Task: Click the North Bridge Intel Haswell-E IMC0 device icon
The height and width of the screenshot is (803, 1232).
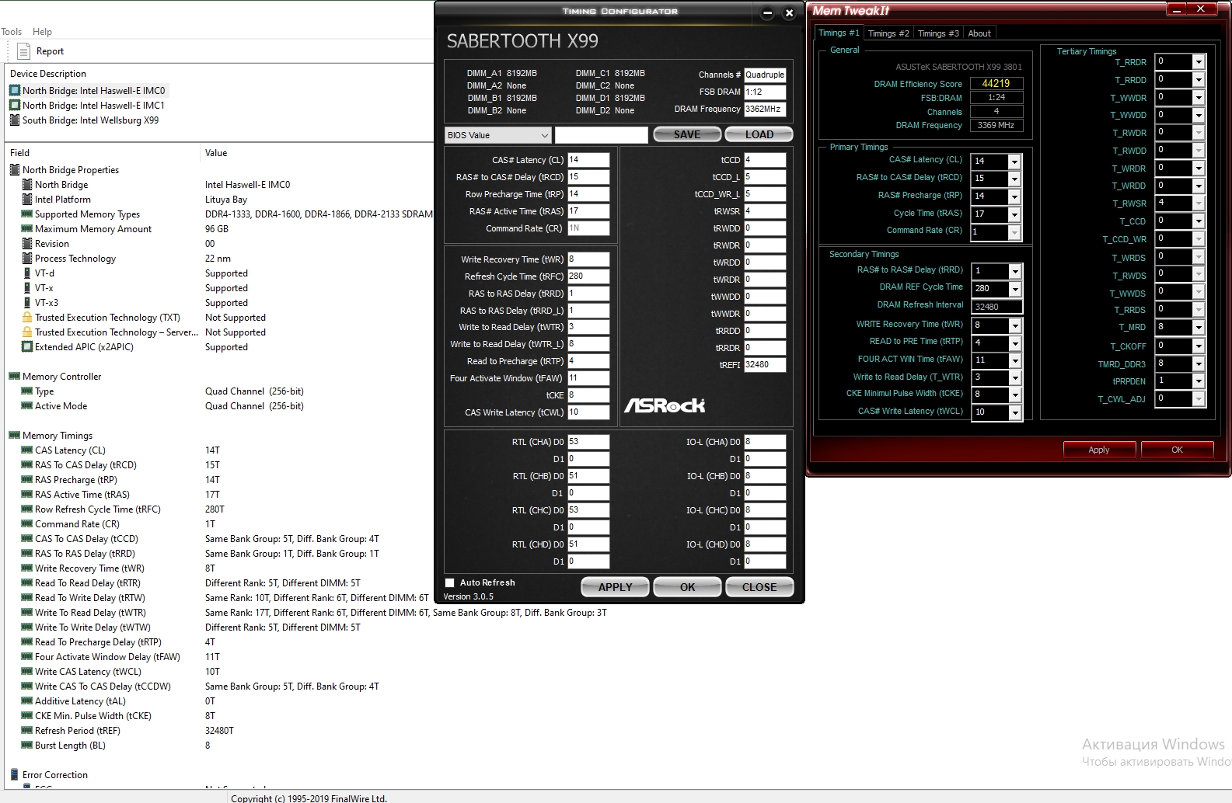Action: pos(15,91)
